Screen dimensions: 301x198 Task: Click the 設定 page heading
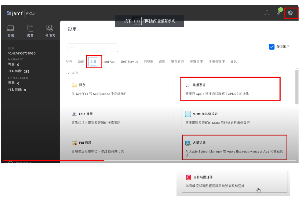pyautogui.click(x=72, y=29)
